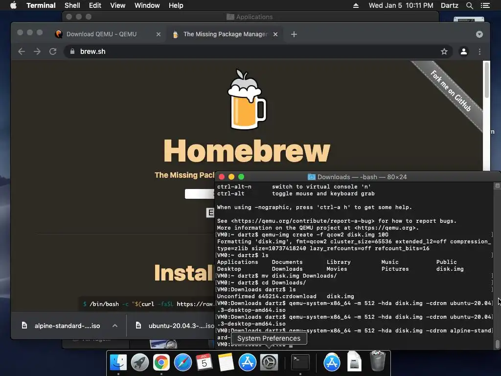Click the Homebrew title heading
501x376 pixels.
tap(247, 151)
